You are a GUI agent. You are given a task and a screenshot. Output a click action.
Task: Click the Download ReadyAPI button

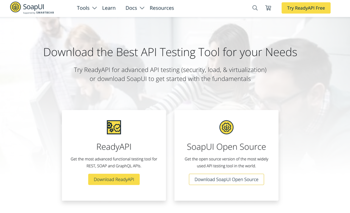tap(114, 179)
